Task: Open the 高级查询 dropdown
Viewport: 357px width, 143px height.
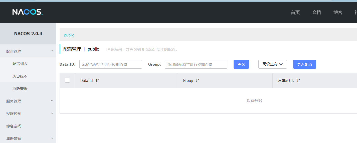Action: tap(273, 64)
